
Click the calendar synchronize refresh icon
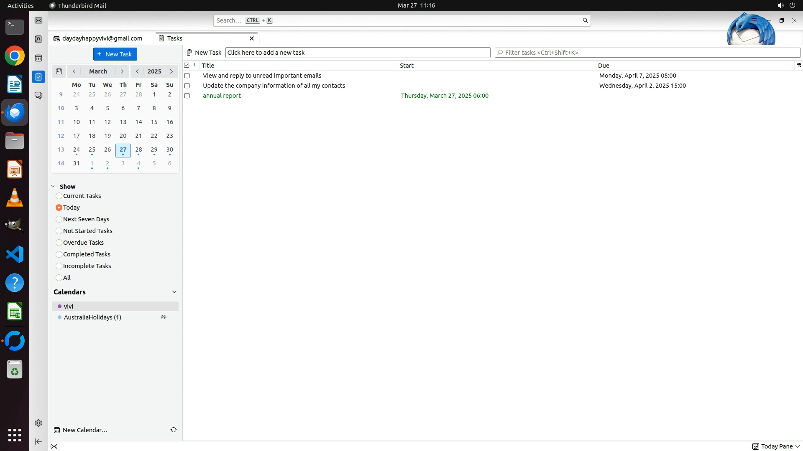pyautogui.click(x=174, y=430)
